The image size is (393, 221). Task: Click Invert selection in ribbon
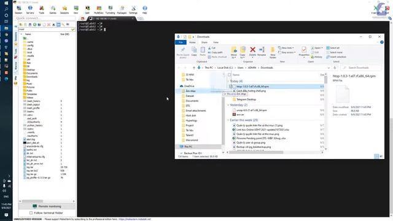click(337, 57)
